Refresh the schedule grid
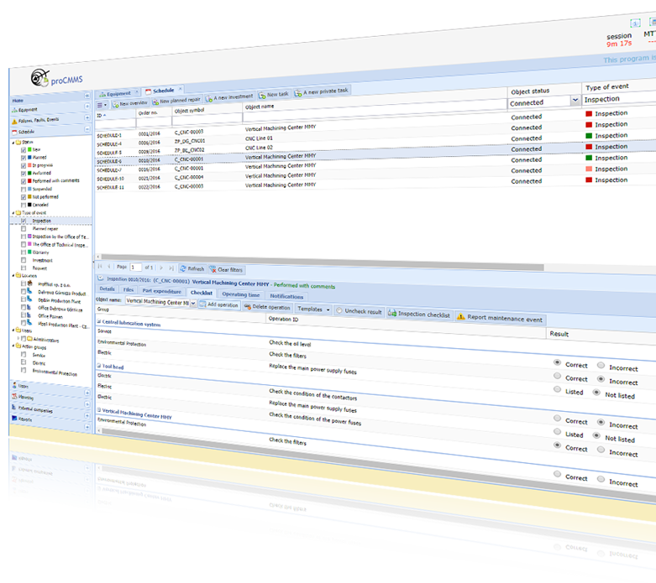656x583 pixels. pos(192,268)
